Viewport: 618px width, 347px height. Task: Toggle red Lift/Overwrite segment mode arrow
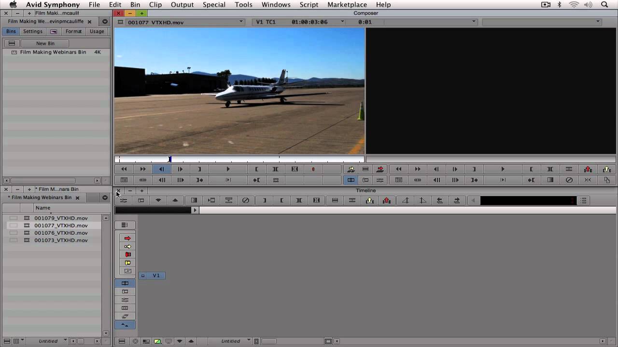[x=127, y=238]
